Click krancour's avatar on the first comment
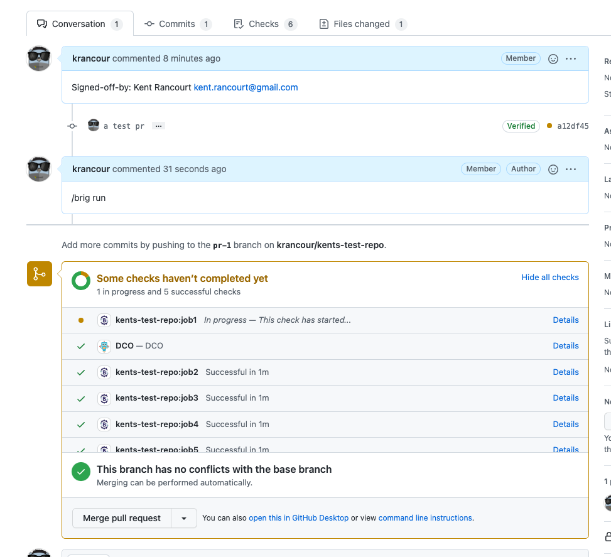 (x=39, y=58)
